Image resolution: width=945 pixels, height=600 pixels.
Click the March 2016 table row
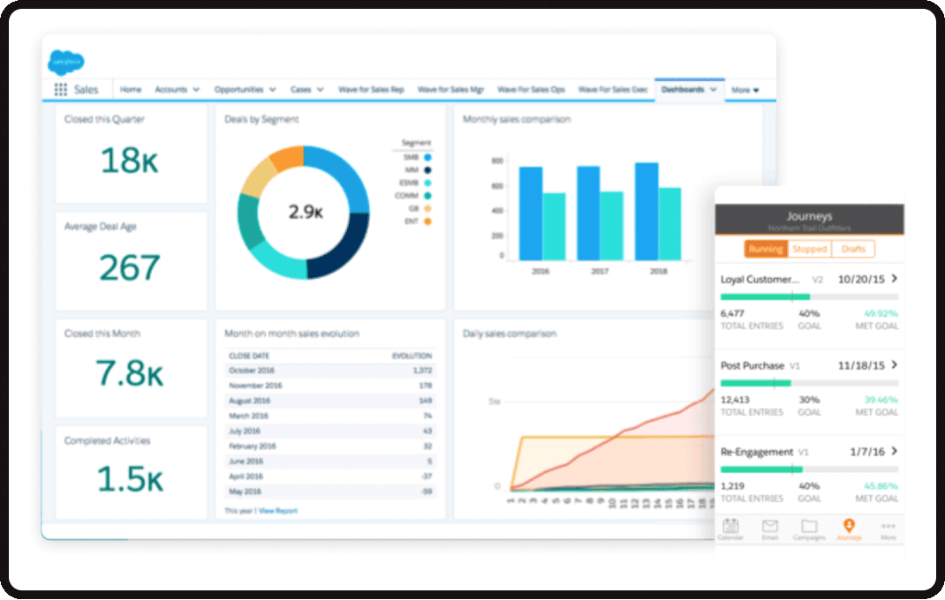click(330, 416)
